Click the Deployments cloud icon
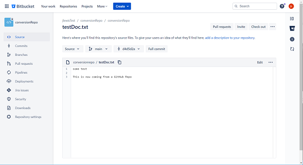Image resolution: width=303 pixels, height=165 pixels. (x=9, y=81)
